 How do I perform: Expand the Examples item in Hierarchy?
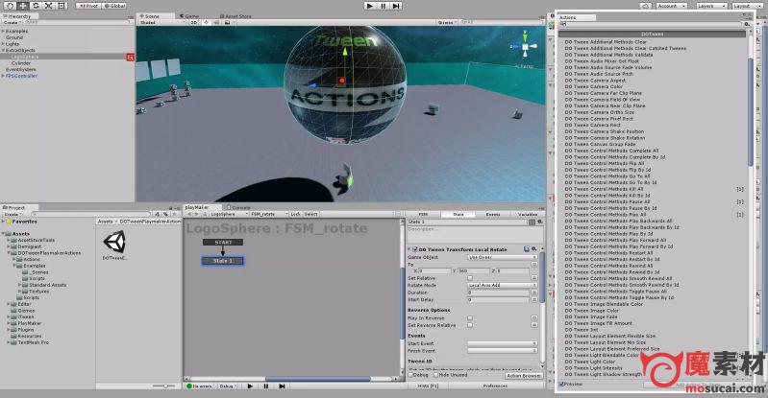3,31
